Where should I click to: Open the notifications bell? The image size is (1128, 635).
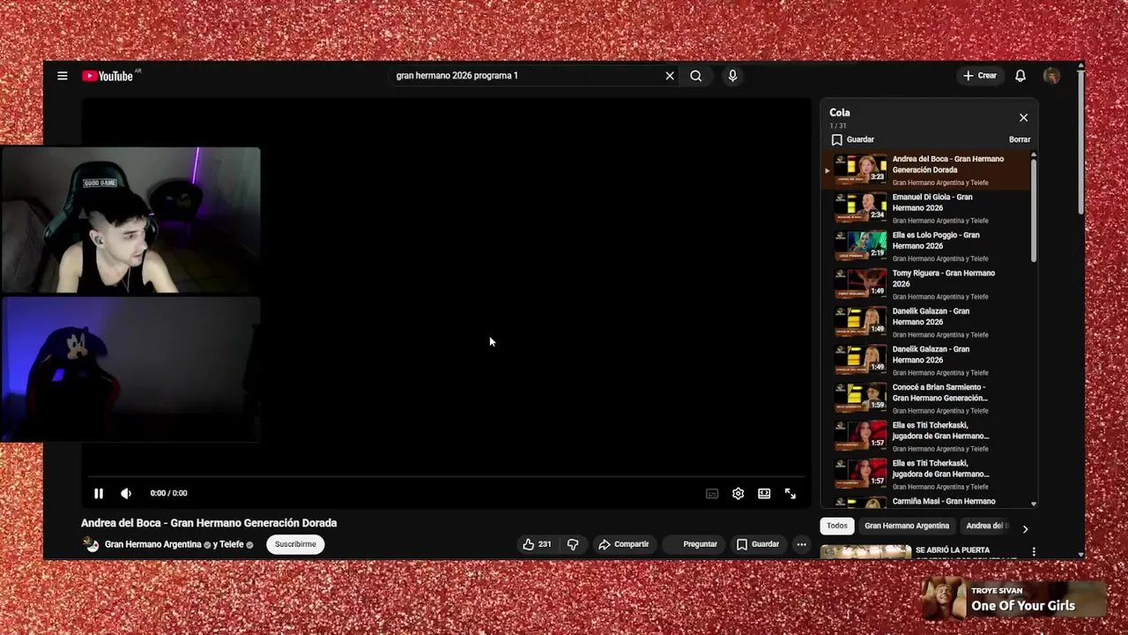[1020, 76]
